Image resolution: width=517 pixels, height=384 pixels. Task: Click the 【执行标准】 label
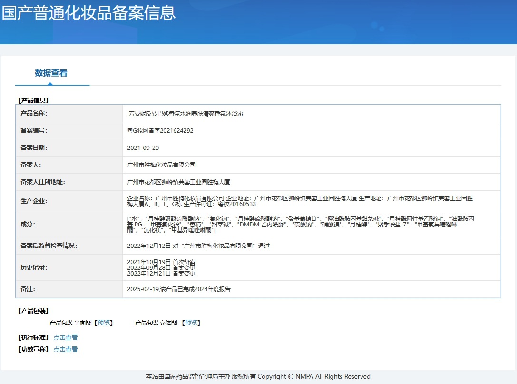click(x=33, y=337)
